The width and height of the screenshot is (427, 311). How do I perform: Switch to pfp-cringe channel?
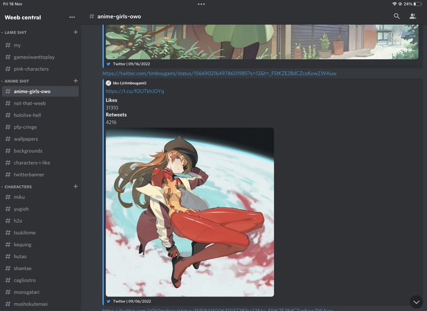click(x=40, y=127)
